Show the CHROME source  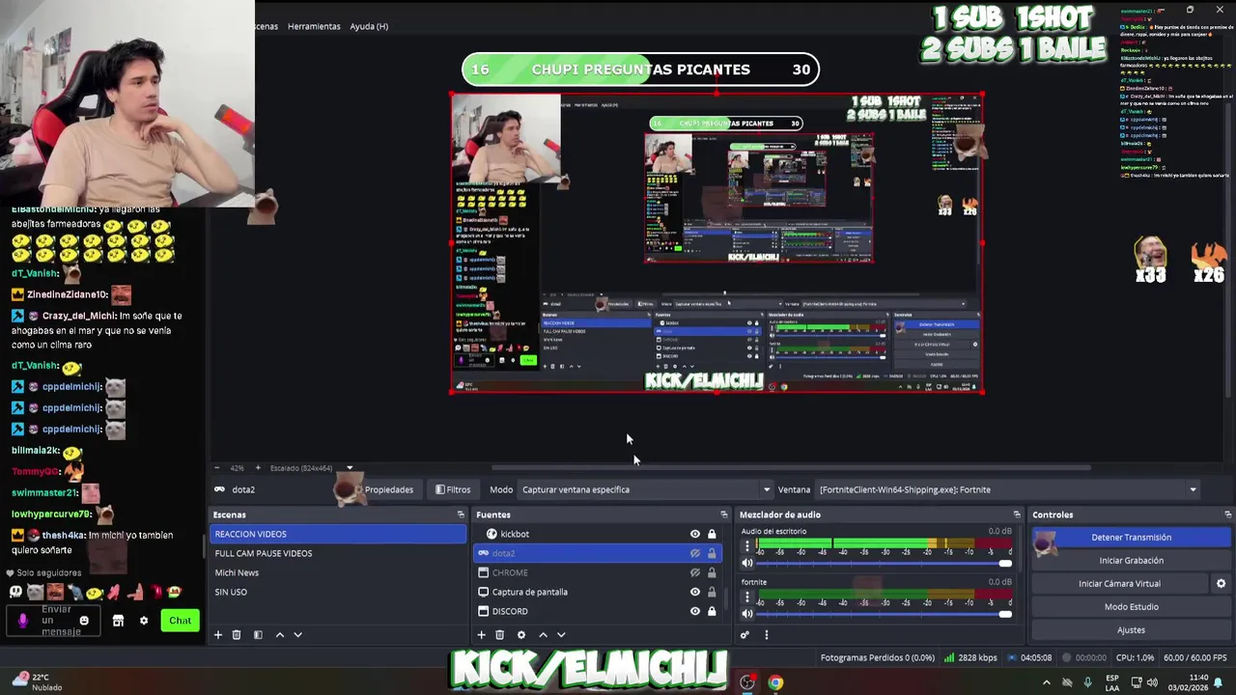pyautogui.click(x=694, y=572)
